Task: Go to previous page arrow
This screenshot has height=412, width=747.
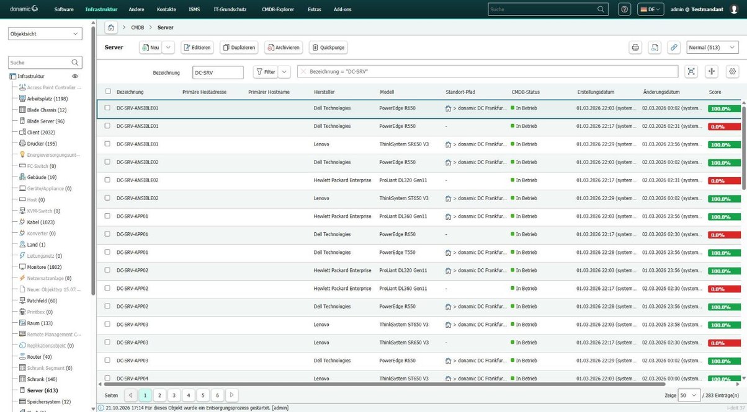Action: coord(130,395)
